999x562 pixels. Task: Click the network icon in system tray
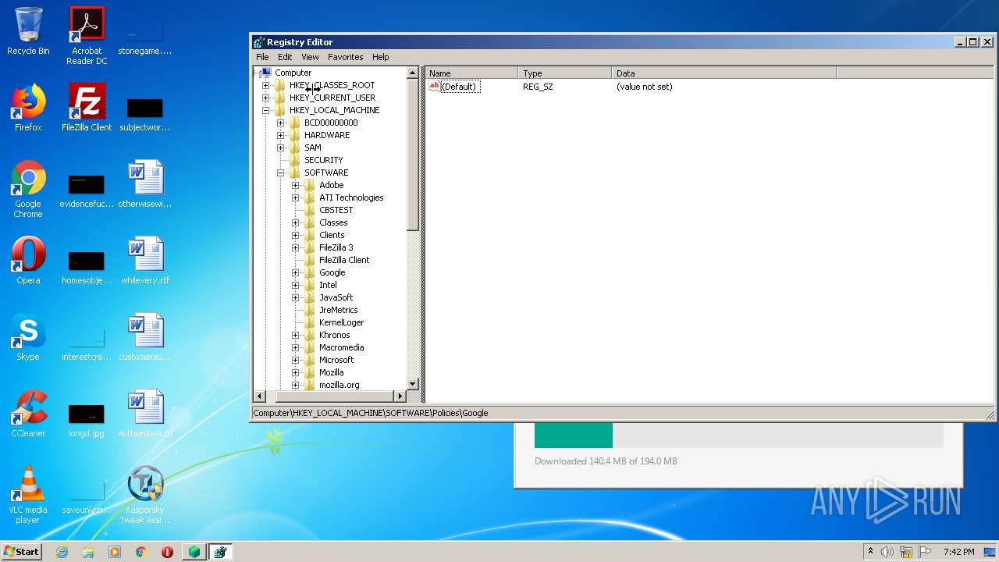tap(906, 552)
